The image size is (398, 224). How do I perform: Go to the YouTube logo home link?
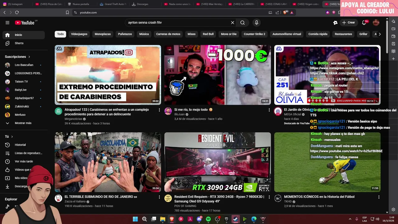pos(25,22)
